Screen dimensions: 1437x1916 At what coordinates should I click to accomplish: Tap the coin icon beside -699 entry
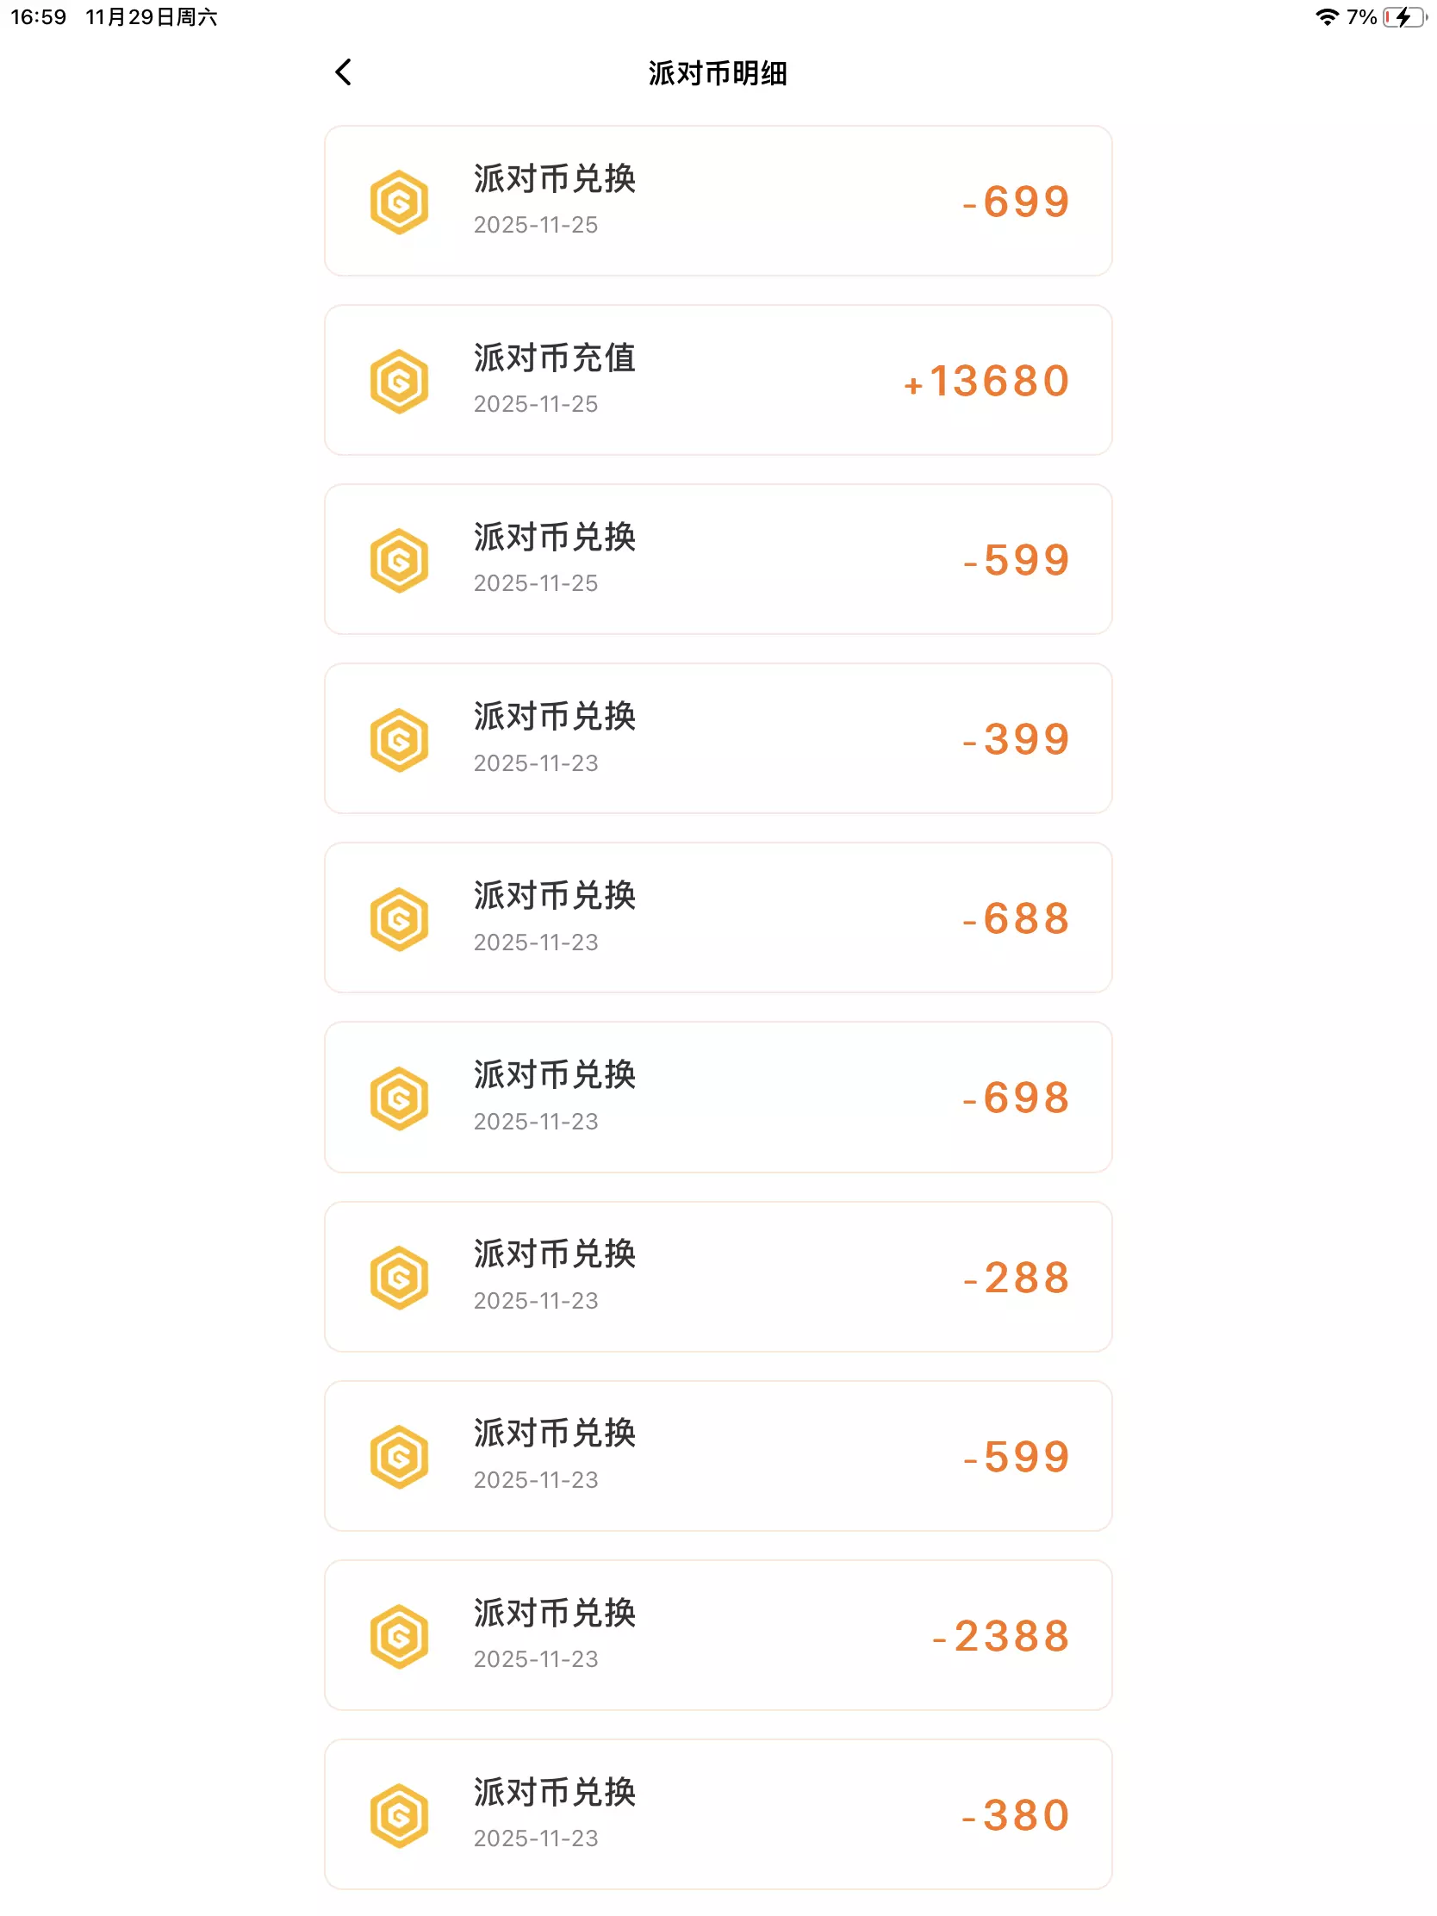(x=400, y=202)
